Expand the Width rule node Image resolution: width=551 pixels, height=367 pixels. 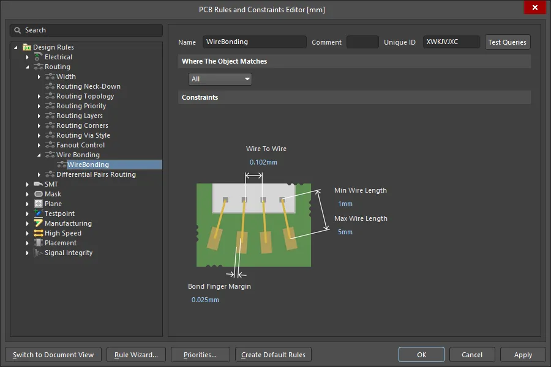click(x=39, y=76)
